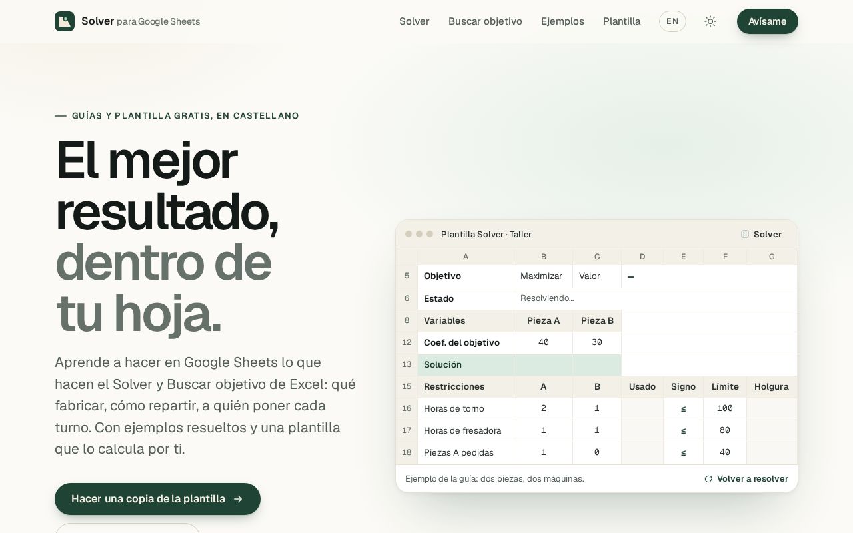Click the Estado label cell
This screenshot has width=853, height=533.
[466, 298]
